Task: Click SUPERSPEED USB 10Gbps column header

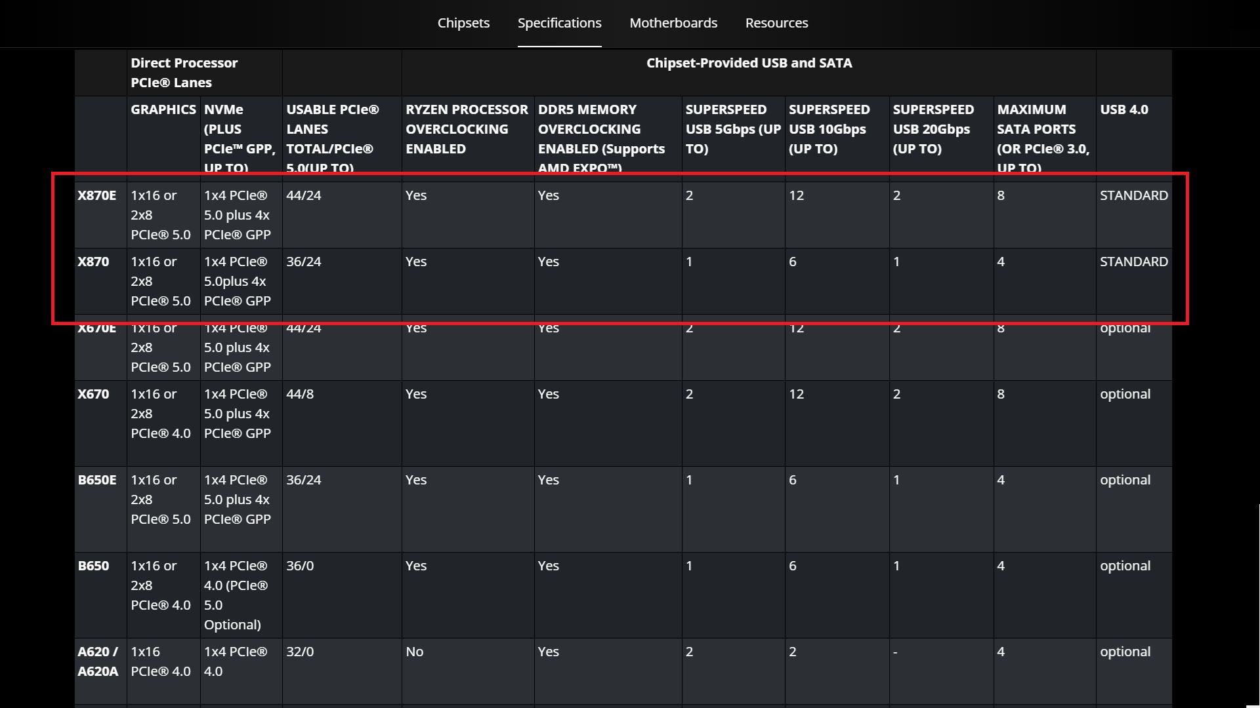Action: pos(829,129)
